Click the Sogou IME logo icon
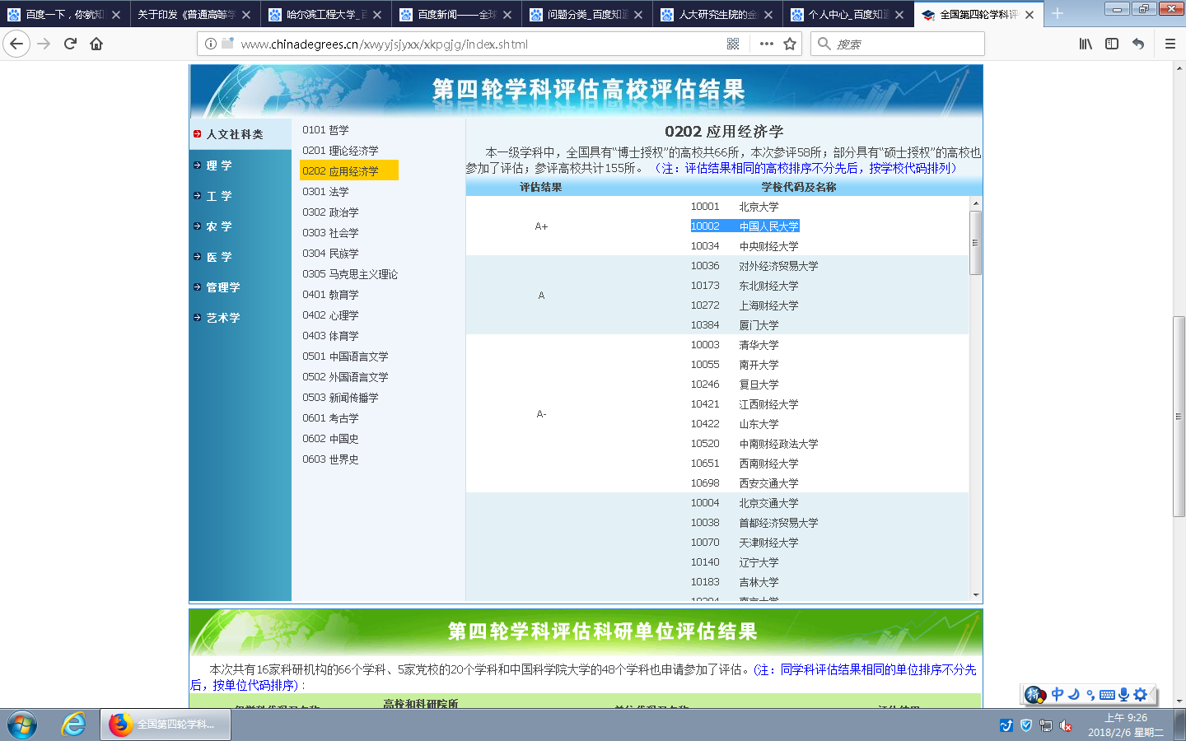This screenshot has height=741, width=1186. coord(1034,695)
